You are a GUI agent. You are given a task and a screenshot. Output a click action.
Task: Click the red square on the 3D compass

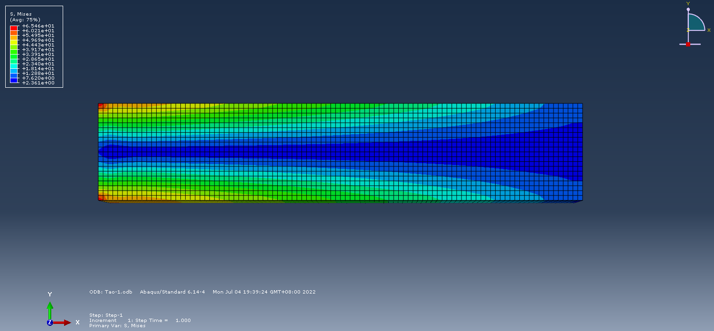click(688, 44)
